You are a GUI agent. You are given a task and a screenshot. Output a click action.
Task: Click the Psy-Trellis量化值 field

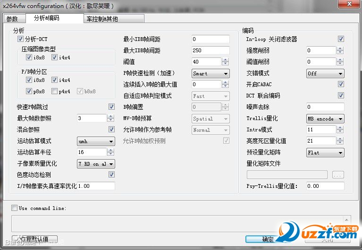tap(325, 186)
